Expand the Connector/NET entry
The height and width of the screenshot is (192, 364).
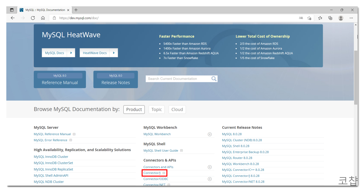(169, 185)
